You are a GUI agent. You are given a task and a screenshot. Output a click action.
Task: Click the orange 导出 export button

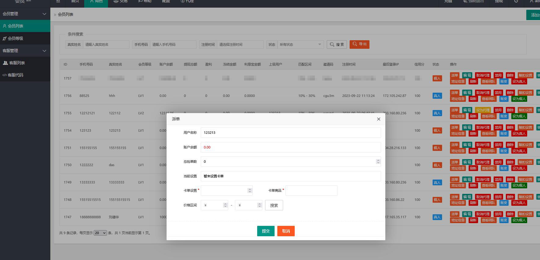pyautogui.click(x=359, y=44)
